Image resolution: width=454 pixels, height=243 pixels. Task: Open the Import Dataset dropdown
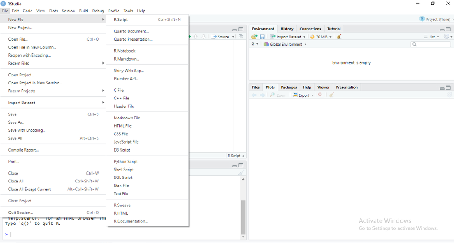click(287, 37)
